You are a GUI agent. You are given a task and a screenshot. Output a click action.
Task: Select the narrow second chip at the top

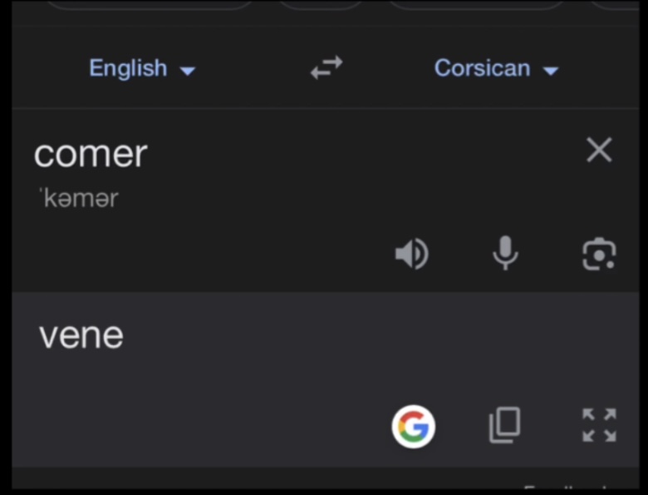coord(320,4)
